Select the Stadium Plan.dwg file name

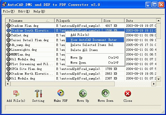coord(25,26)
